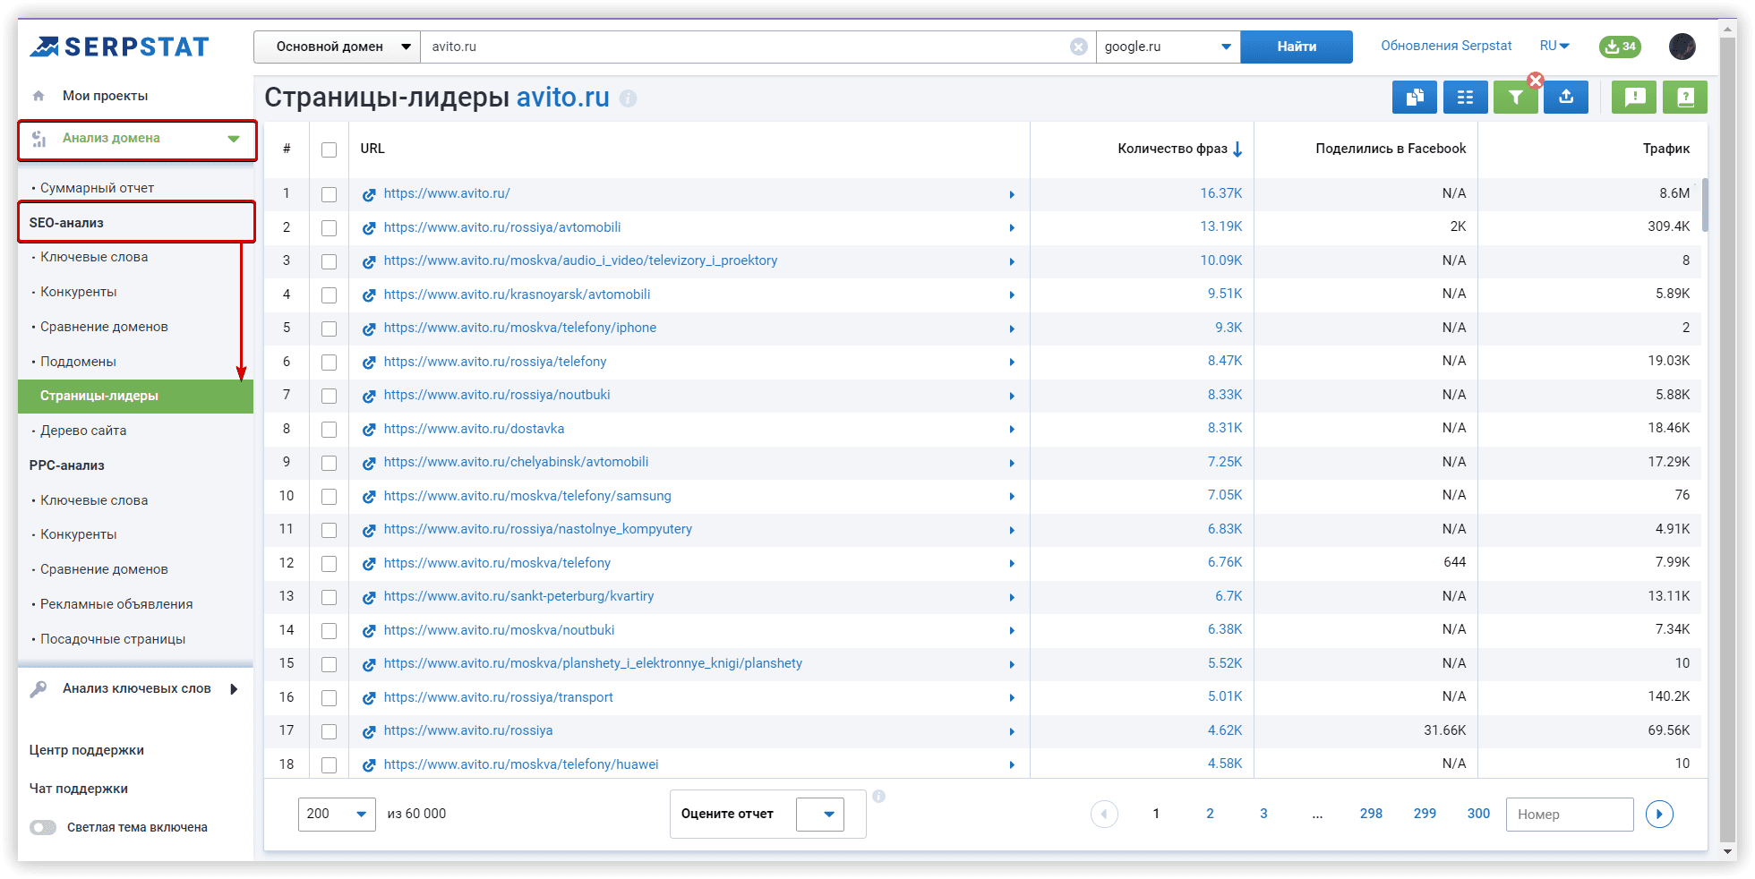Go to pagination page 300
This screenshot has width=1755, height=879.
[1478, 814]
